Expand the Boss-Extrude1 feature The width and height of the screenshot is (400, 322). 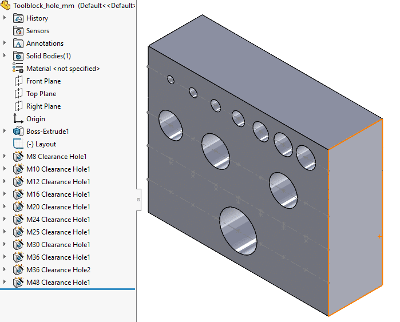click(x=5, y=131)
